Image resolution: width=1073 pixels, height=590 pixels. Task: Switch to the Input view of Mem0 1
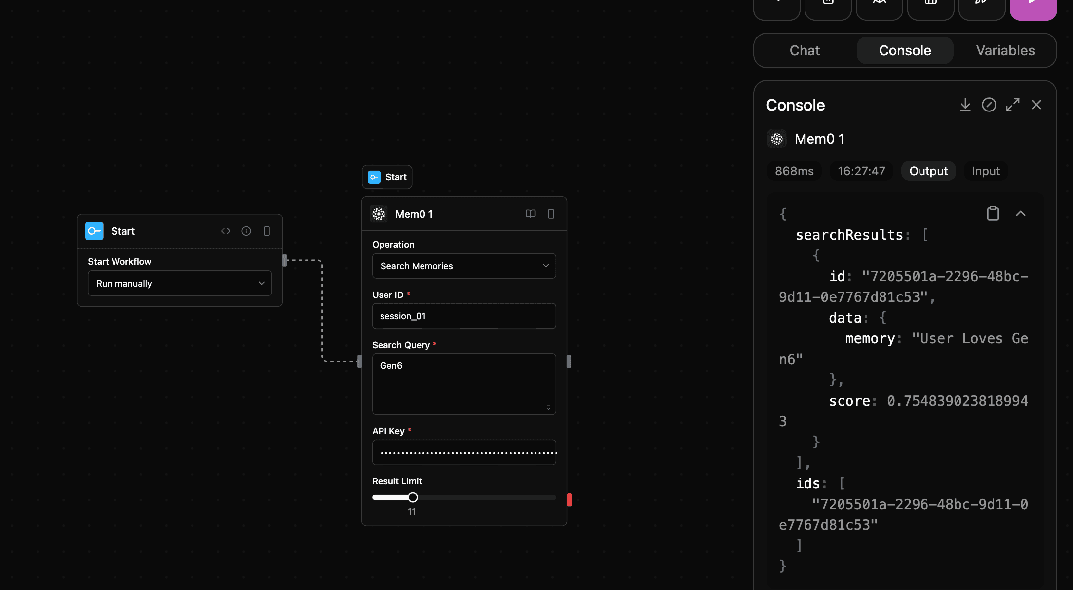click(986, 171)
